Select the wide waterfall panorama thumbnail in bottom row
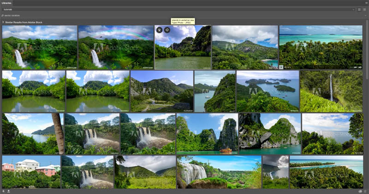The height and width of the screenshot is (194, 369). [219, 172]
